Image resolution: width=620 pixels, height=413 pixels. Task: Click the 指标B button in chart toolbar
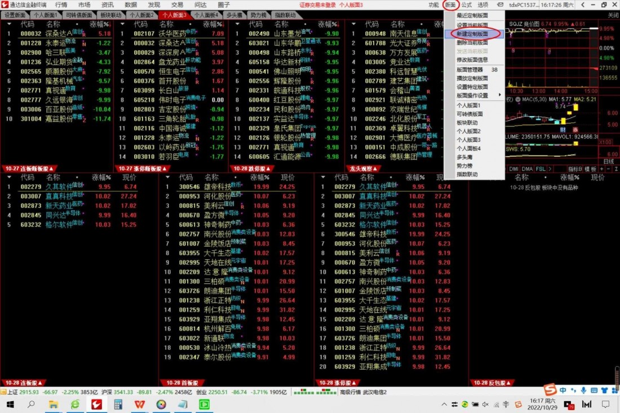pos(575,169)
